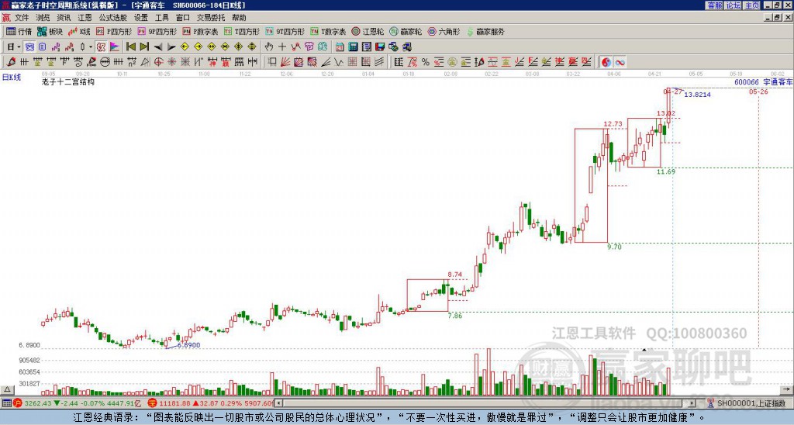Open the 六角形 hexagon tool
The width and height of the screenshot is (794, 425).
(444, 31)
